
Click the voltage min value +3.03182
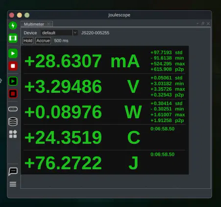coord(161,84)
